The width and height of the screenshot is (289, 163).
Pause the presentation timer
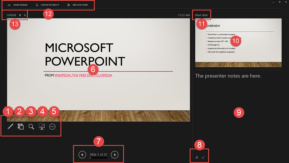click(x=20, y=15)
